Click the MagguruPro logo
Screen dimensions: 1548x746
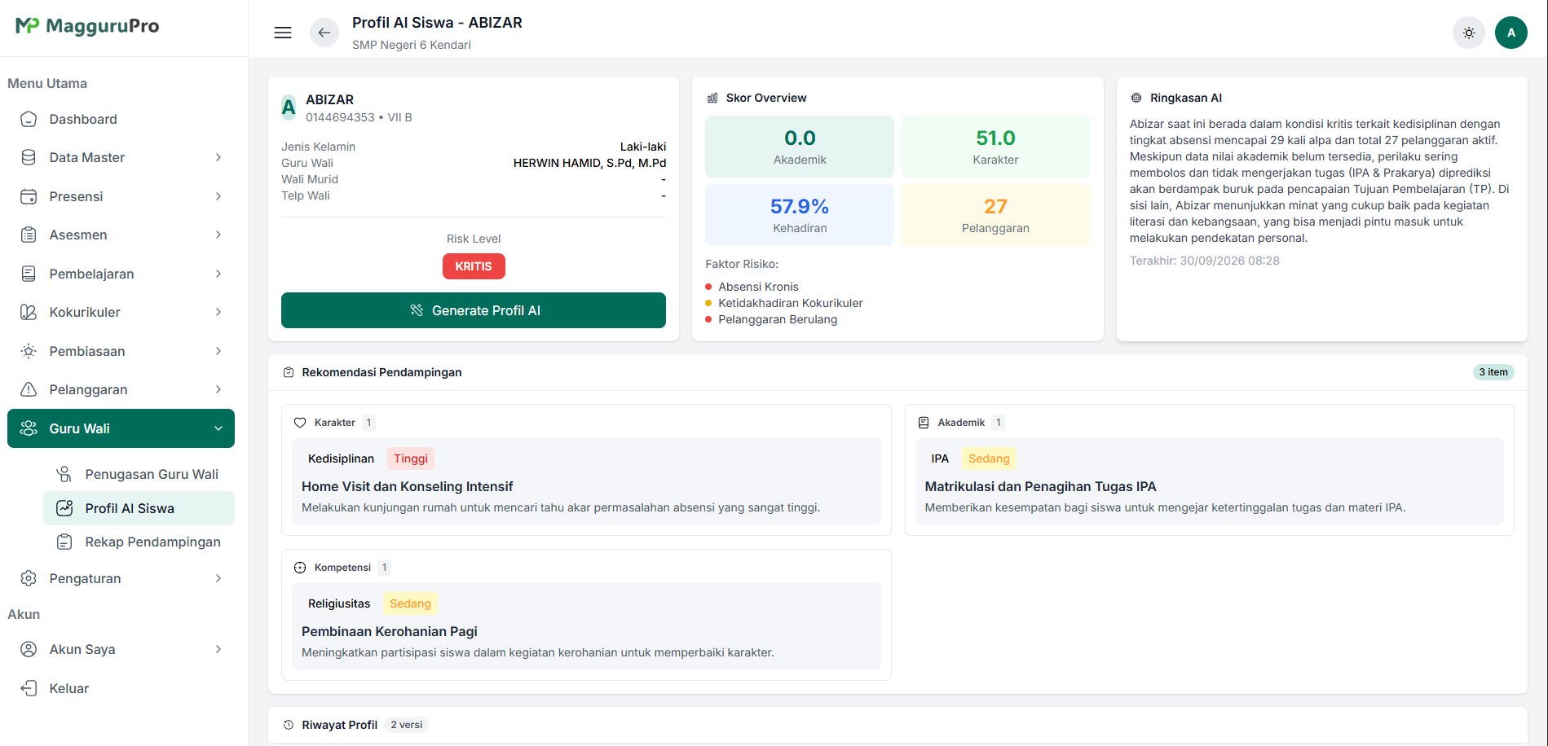(87, 26)
